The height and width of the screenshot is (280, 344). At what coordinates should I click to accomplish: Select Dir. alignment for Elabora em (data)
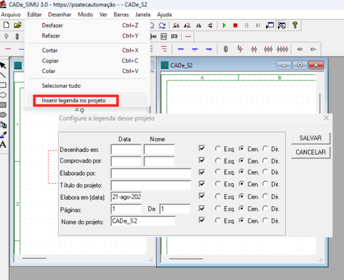pyautogui.click(x=265, y=196)
